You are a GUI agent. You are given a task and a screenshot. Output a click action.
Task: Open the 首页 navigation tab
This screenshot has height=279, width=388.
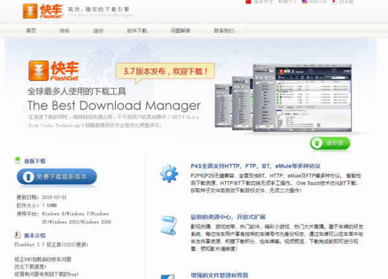[x=31, y=30]
